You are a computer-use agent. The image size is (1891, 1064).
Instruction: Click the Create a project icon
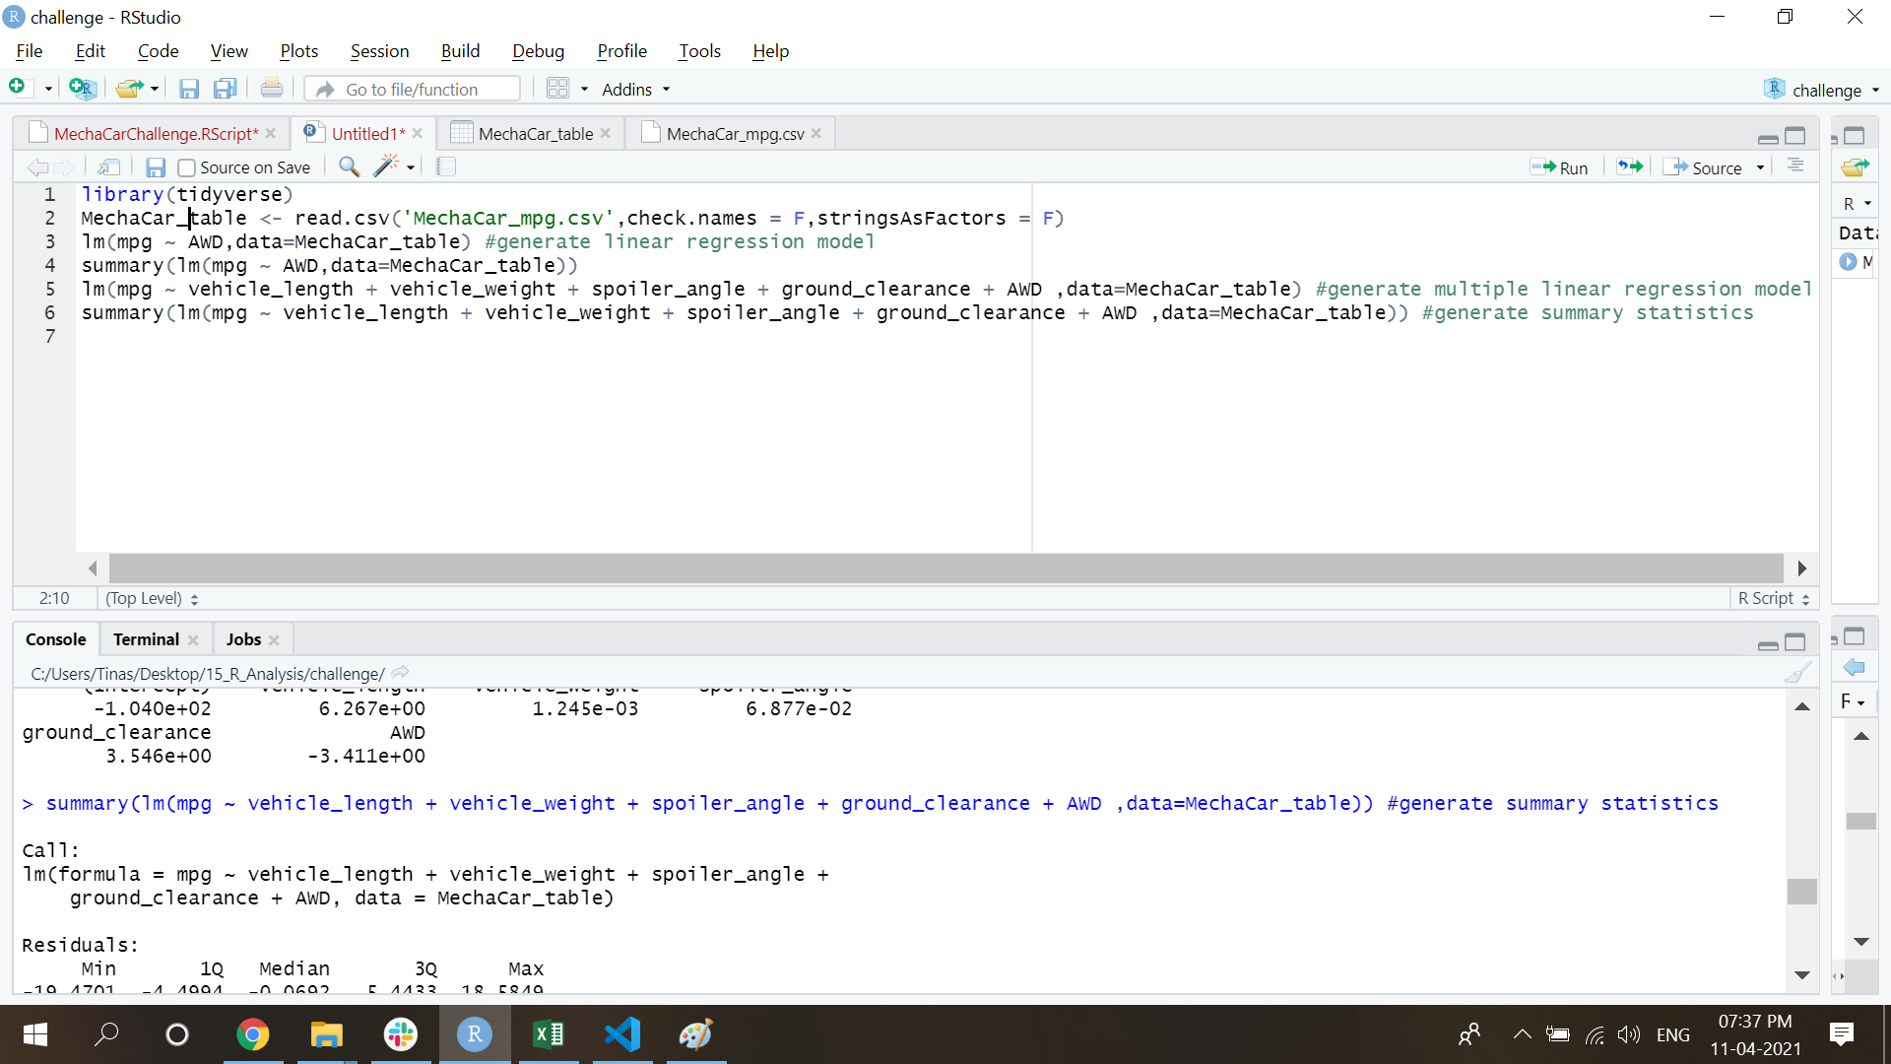pos(83,89)
